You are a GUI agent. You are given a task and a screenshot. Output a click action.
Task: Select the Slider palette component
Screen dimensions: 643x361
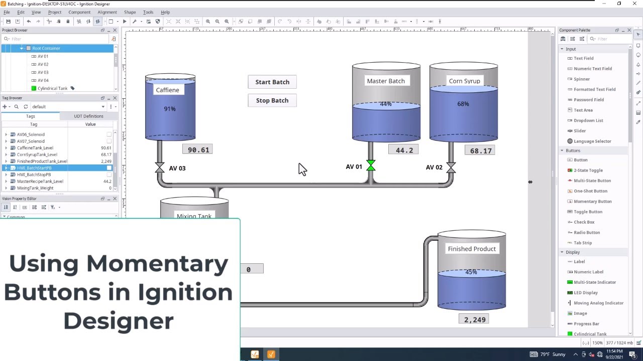[576, 131]
